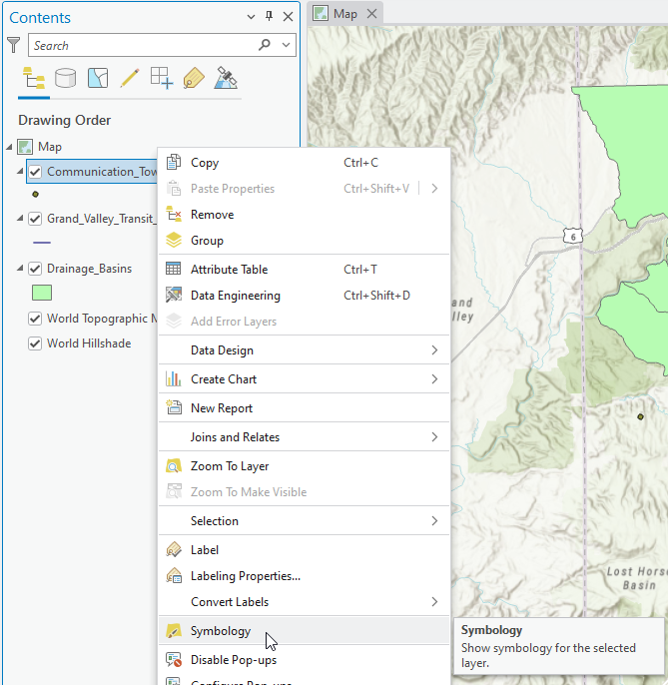
Task: Open the Search box dropdown arrow
Action: point(288,45)
